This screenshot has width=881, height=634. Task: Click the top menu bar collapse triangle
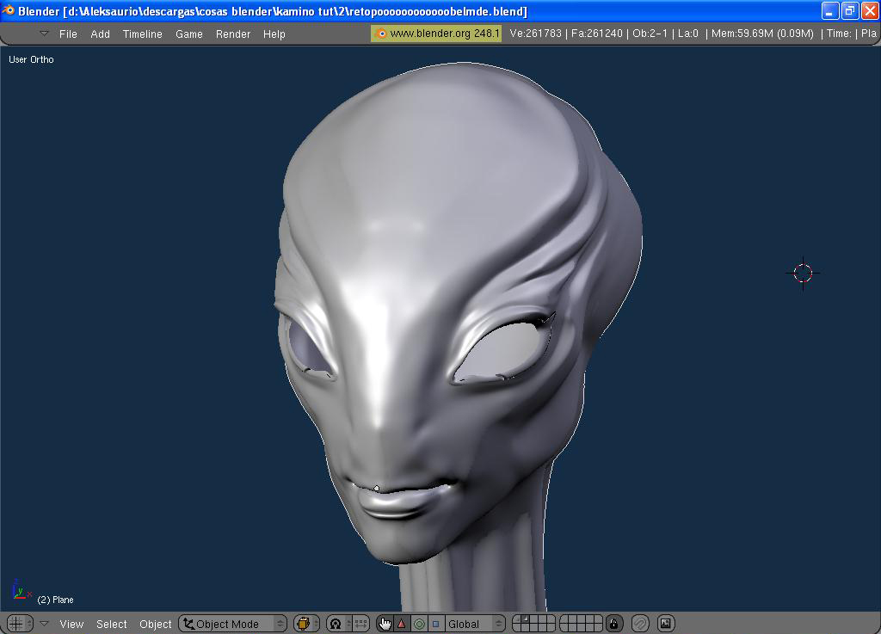tap(45, 34)
